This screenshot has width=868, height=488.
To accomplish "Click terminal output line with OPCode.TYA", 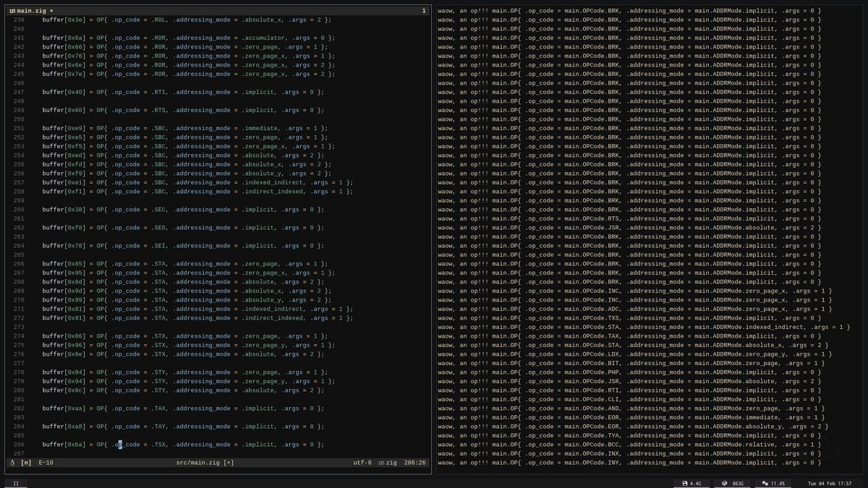I will point(629,435).
